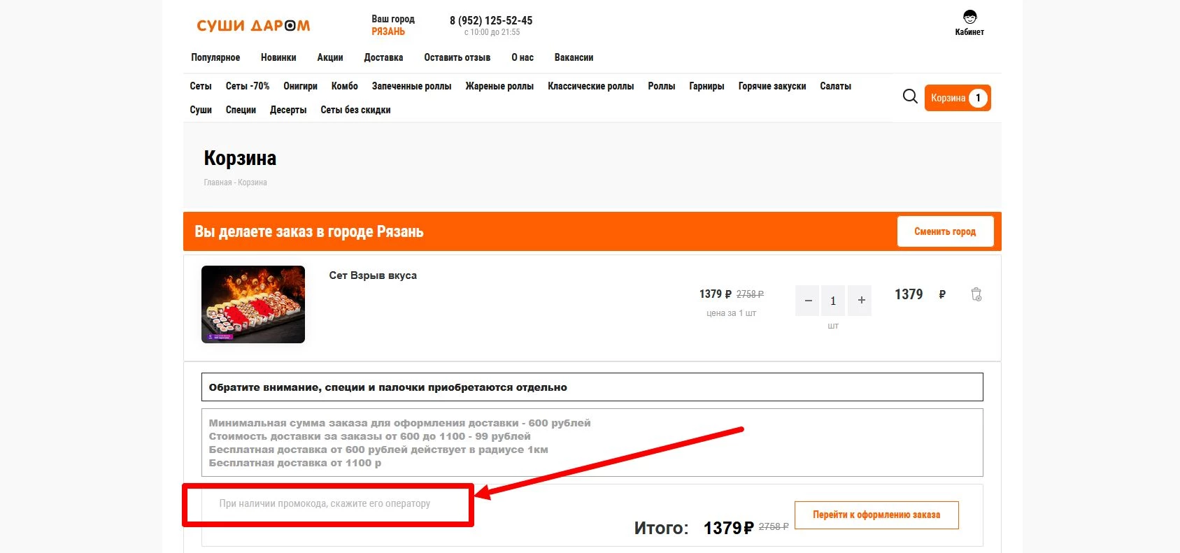This screenshot has width=1180, height=553.
Task: Open the Сеты -70% category
Action: (x=247, y=86)
